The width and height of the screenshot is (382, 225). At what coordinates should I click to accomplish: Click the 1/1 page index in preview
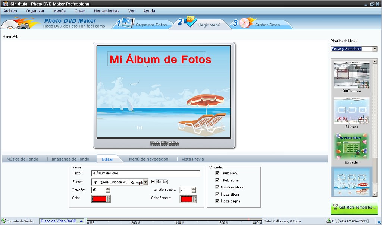coord(139,128)
